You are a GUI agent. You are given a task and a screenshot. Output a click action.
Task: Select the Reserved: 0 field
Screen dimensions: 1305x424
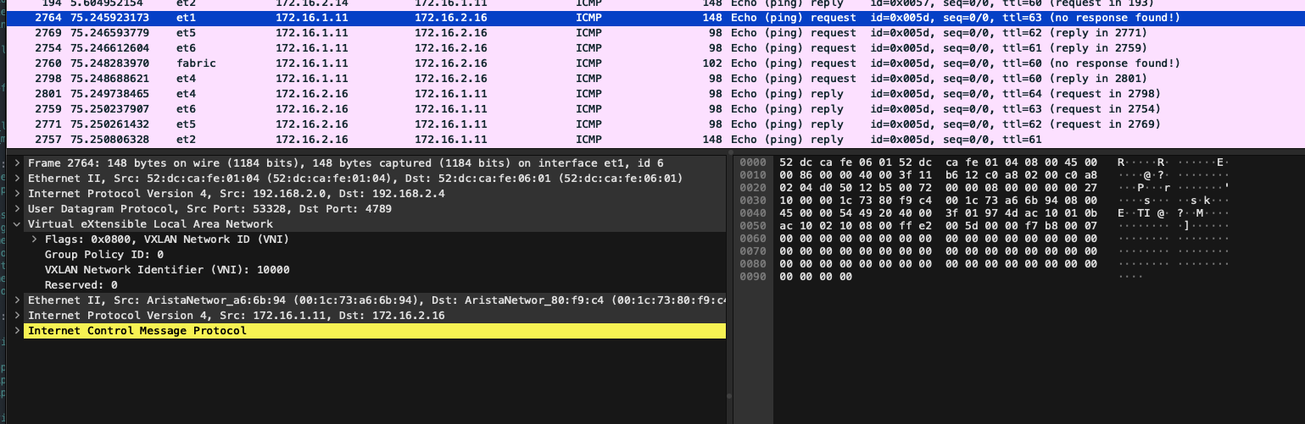(81, 284)
